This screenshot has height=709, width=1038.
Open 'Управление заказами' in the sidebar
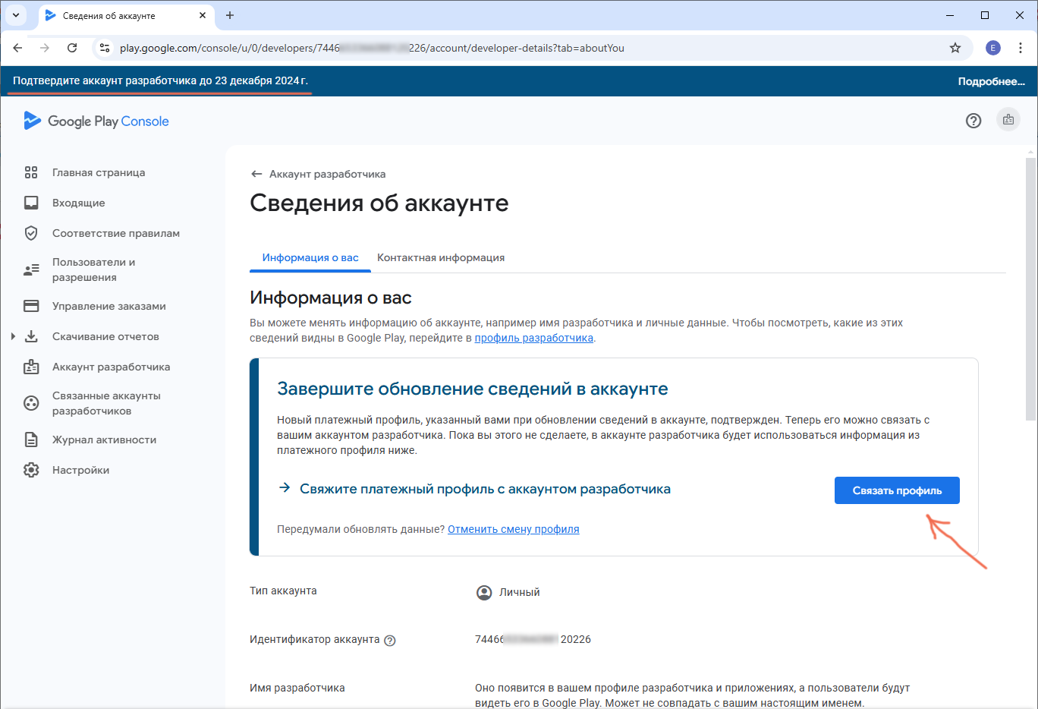[x=109, y=306]
